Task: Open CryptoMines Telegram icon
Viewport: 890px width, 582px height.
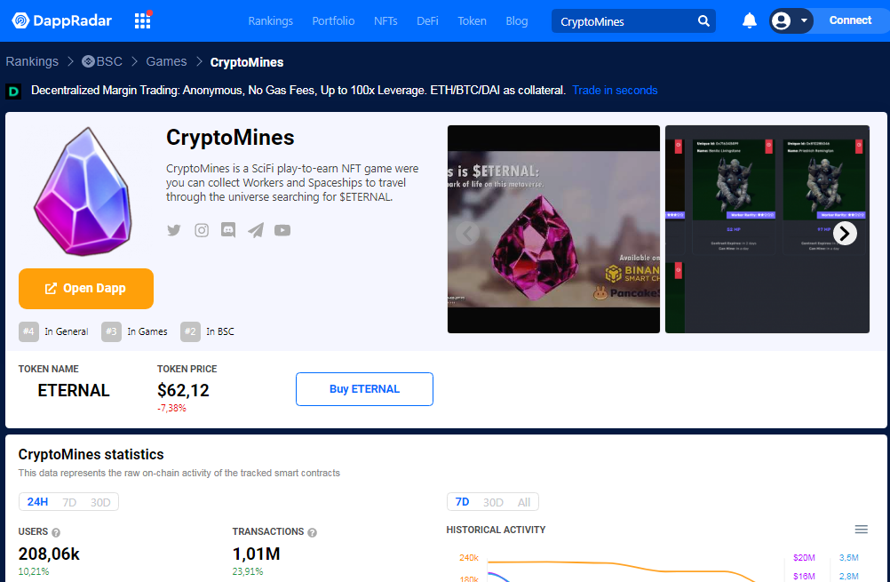Action: point(256,230)
